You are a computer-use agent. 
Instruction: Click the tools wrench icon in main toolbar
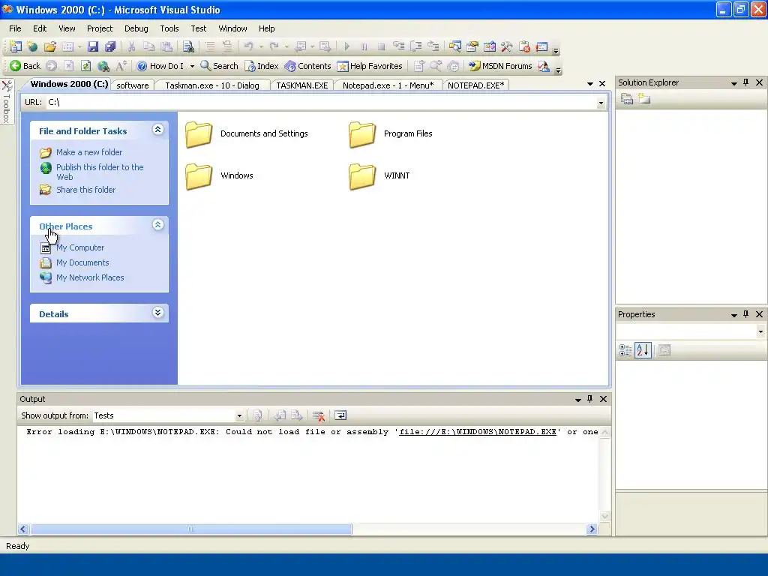coord(506,46)
